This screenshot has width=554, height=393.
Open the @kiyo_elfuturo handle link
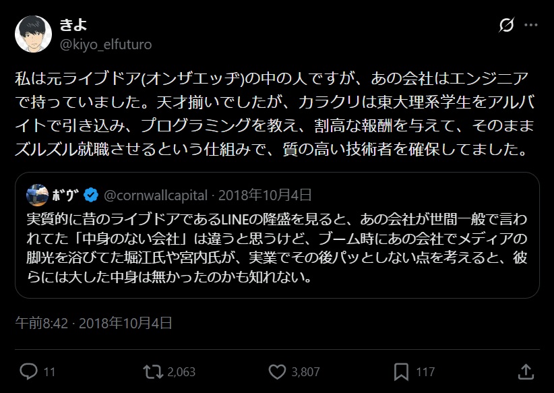106,44
